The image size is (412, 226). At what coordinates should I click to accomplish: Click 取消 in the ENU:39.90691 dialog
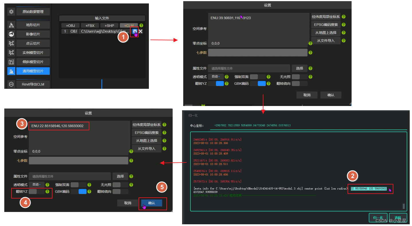click(x=307, y=95)
